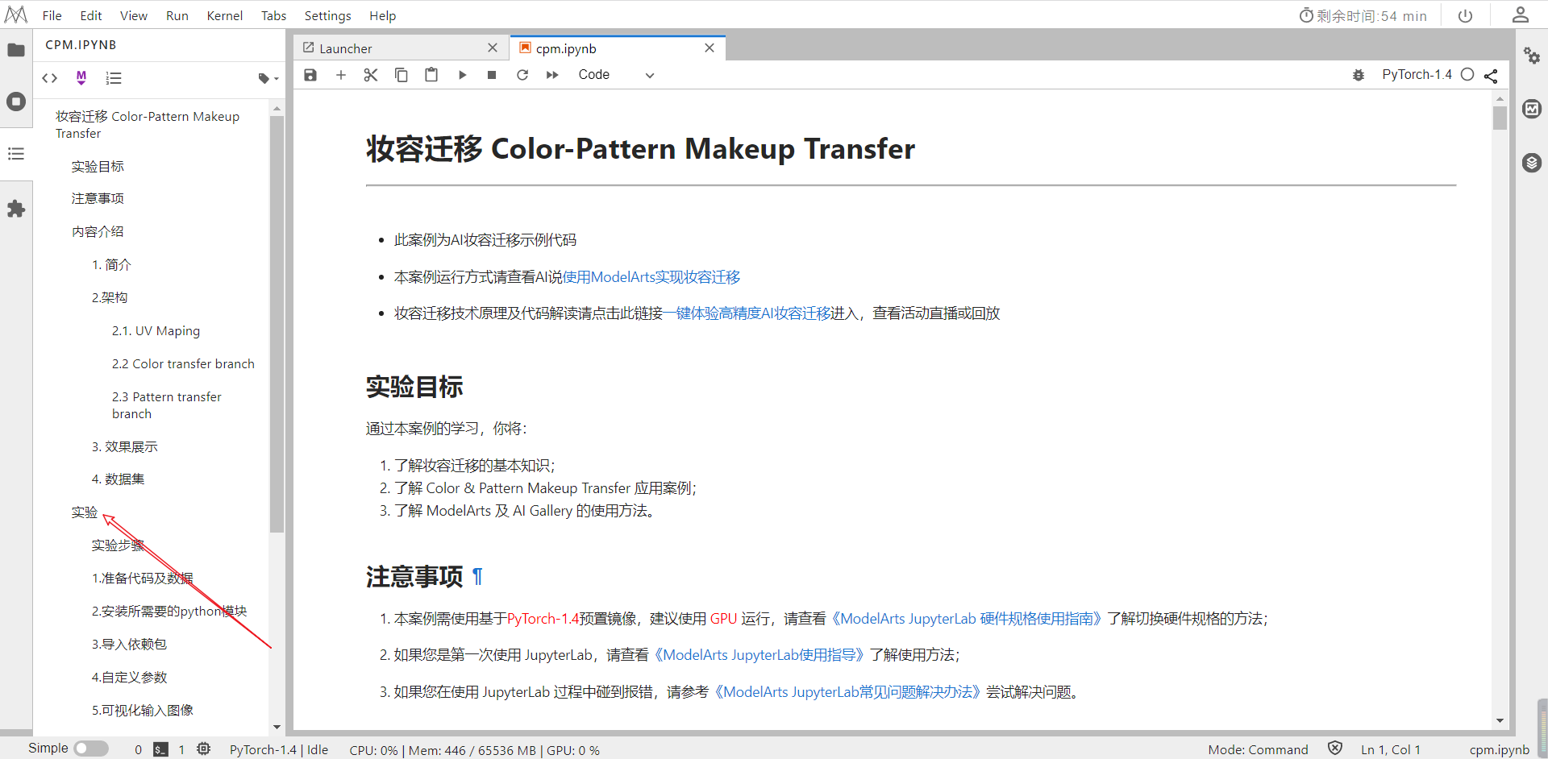Toggle code cells display in table of contents

(50, 78)
